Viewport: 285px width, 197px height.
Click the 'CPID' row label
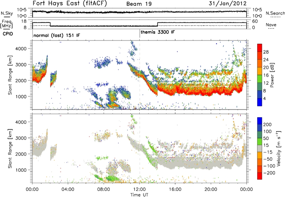(x=8, y=34)
